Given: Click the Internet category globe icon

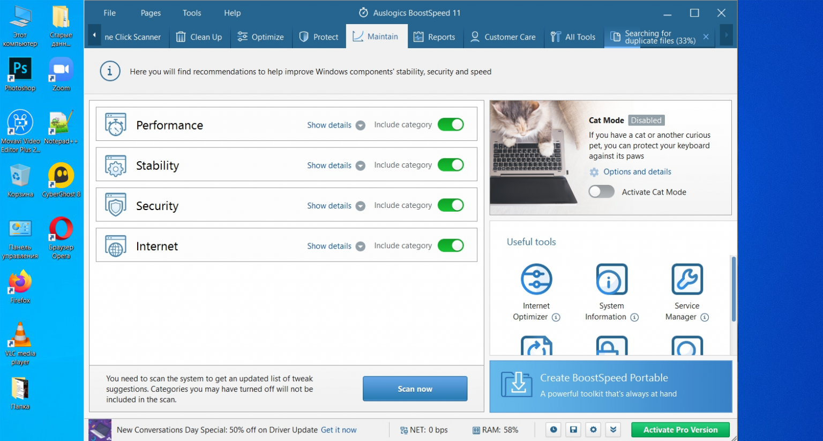Looking at the screenshot, I should coord(116,246).
